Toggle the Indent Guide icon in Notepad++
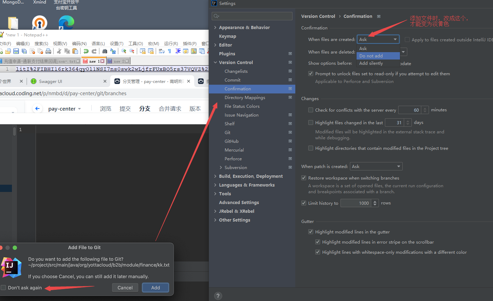This screenshot has width=493, height=301. (178, 51)
